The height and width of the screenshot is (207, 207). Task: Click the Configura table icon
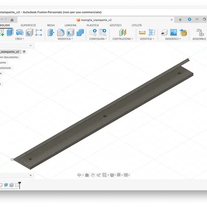pos(102,33)
